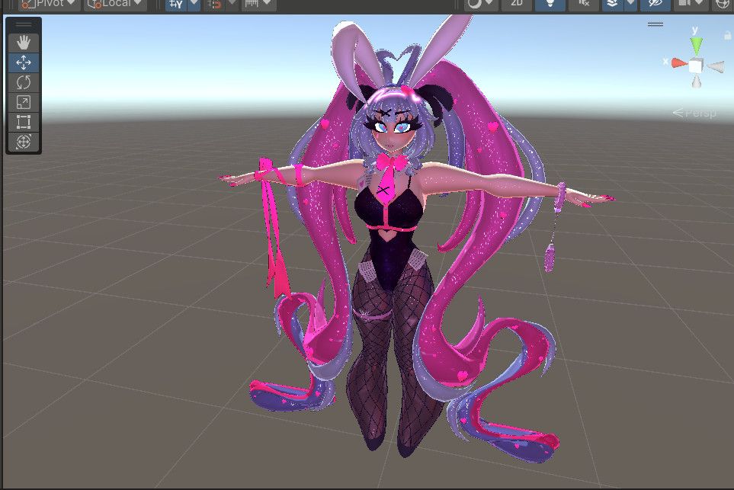Select the Rect transform tool
Viewport: 734px width, 490px height.
coord(24,122)
